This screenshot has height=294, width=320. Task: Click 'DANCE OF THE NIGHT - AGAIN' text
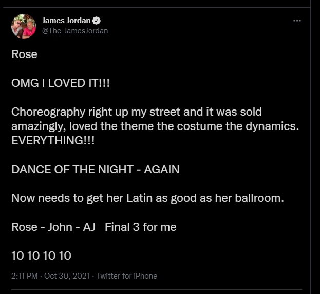pyautogui.click(x=96, y=169)
